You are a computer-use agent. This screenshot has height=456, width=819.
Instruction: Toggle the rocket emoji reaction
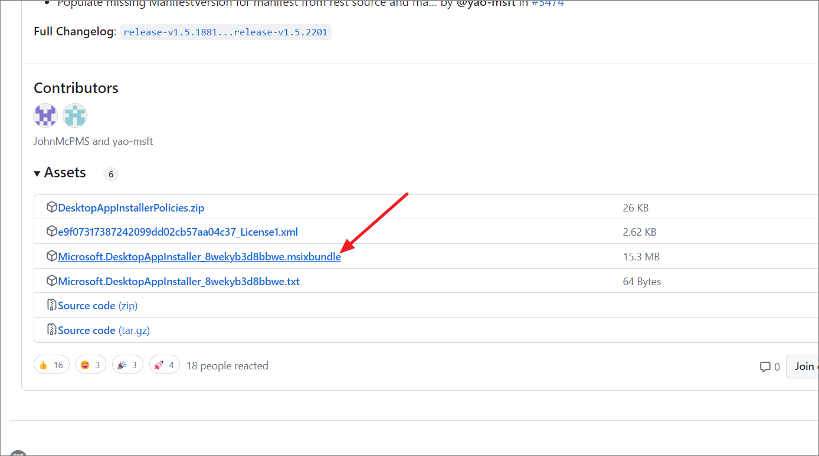[x=164, y=364]
